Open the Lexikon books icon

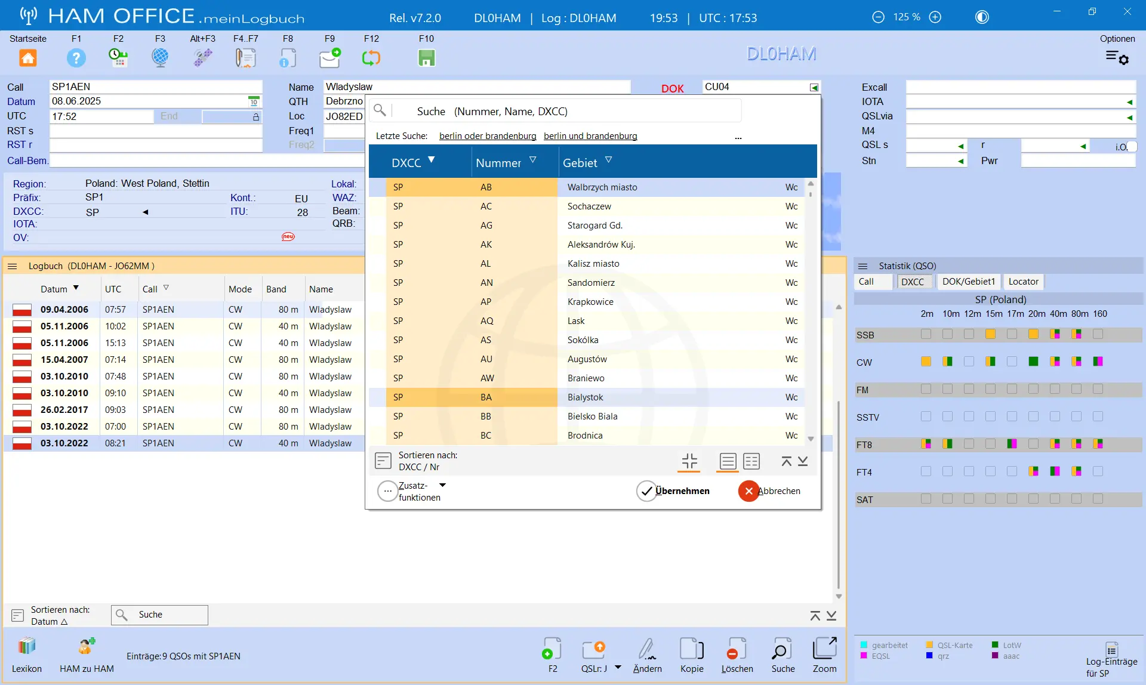pyautogui.click(x=27, y=646)
